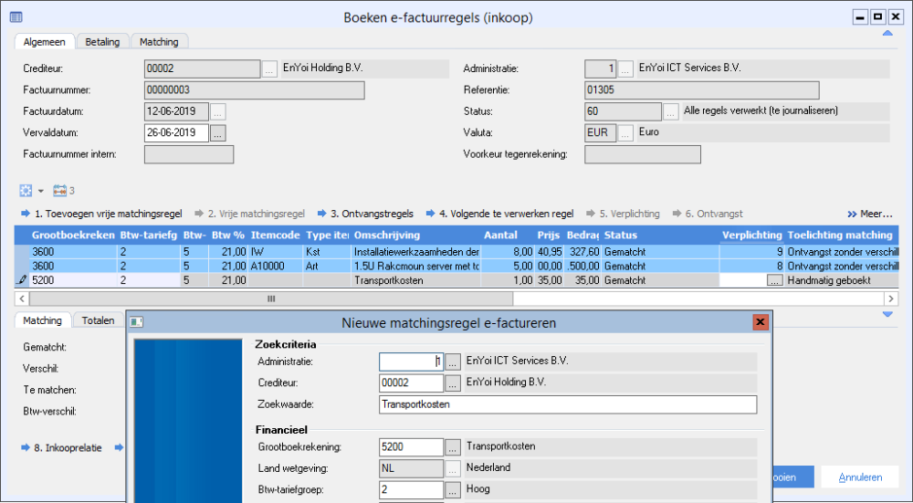Click Administratie input in the dialog
The height and width of the screenshot is (503, 913).
(411, 362)
